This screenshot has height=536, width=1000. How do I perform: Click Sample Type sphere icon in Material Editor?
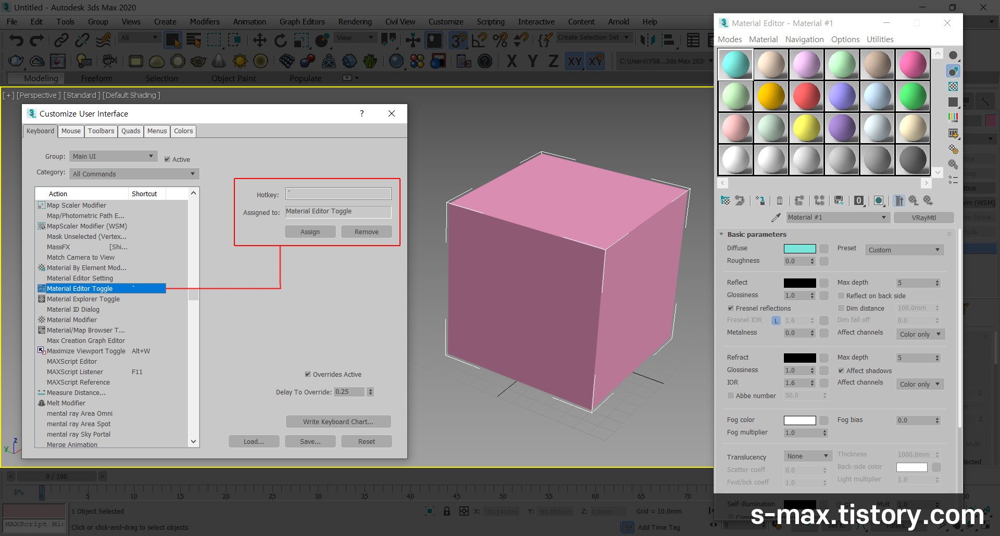pos(953,56)
